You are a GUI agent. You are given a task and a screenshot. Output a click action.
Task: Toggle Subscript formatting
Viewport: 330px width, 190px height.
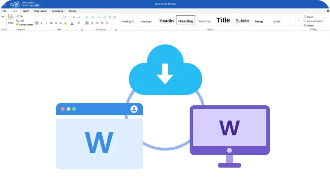pos(61,23)
